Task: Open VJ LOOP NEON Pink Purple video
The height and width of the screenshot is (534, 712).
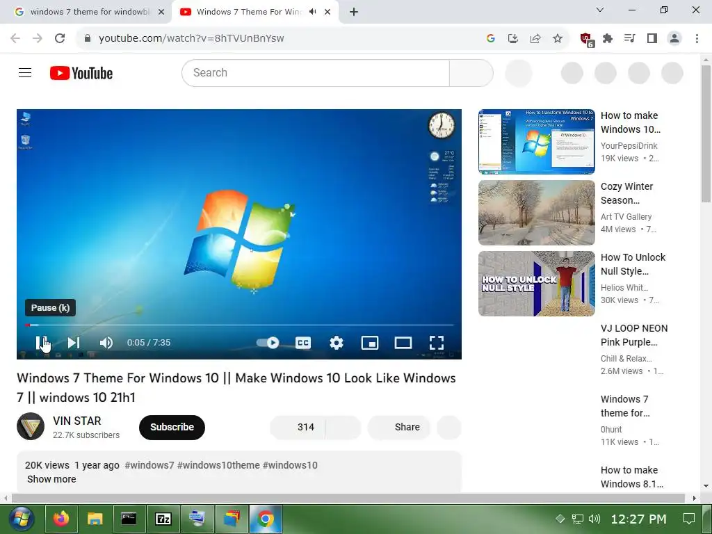Action: click(x=634, y=335)
